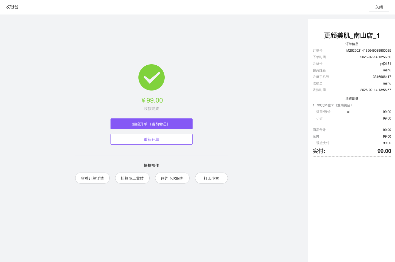Click member ID yzj0181 on receipt
This screenshot has width=395, height=262.
click(385, 64)
